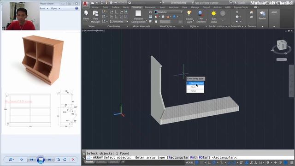Viewport: 295px width, 166px height.
Task: Click Photo Viewer next image button
Action: click(x=50, y=160)
